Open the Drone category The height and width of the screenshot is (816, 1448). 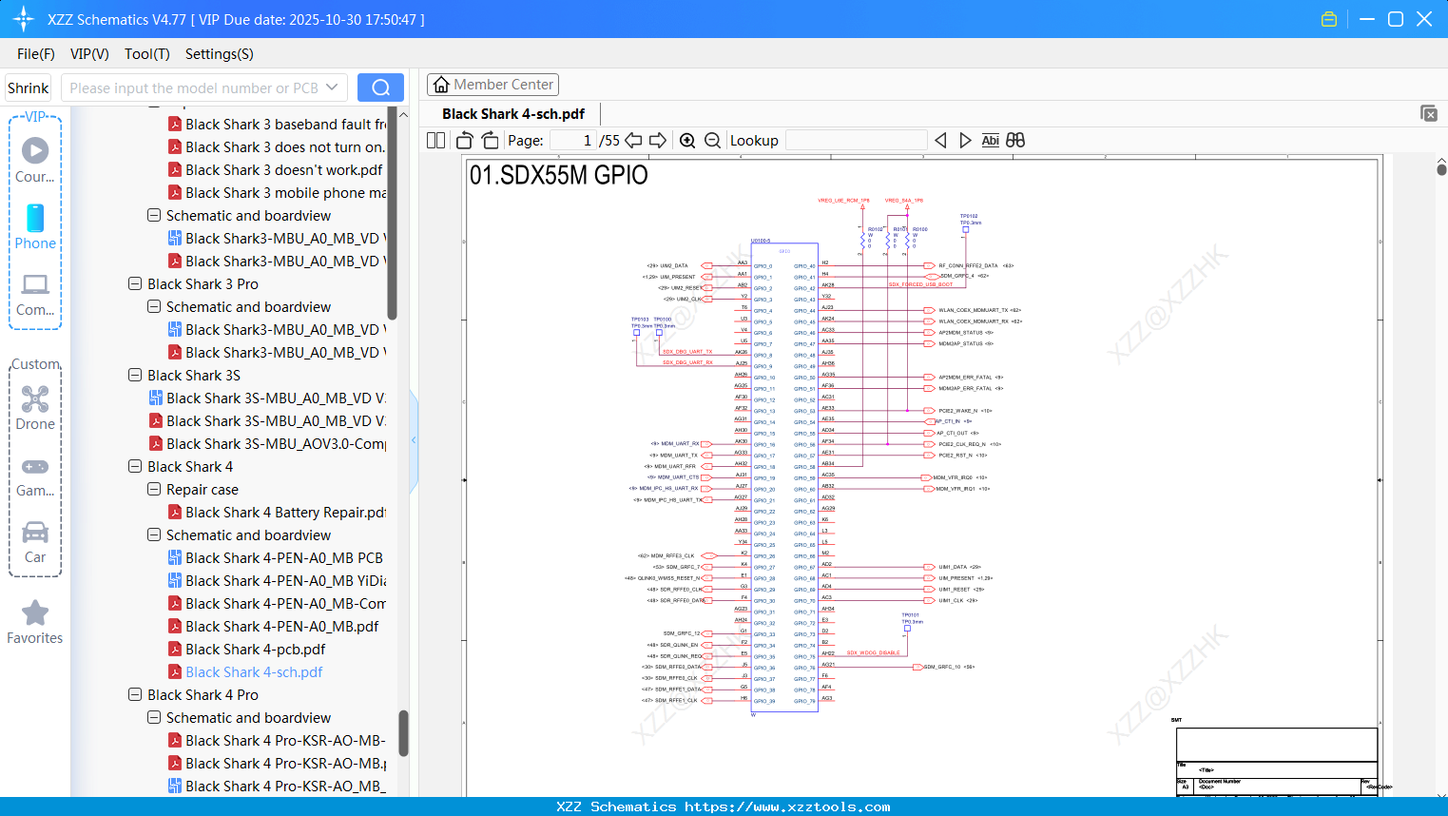point(35,408)
